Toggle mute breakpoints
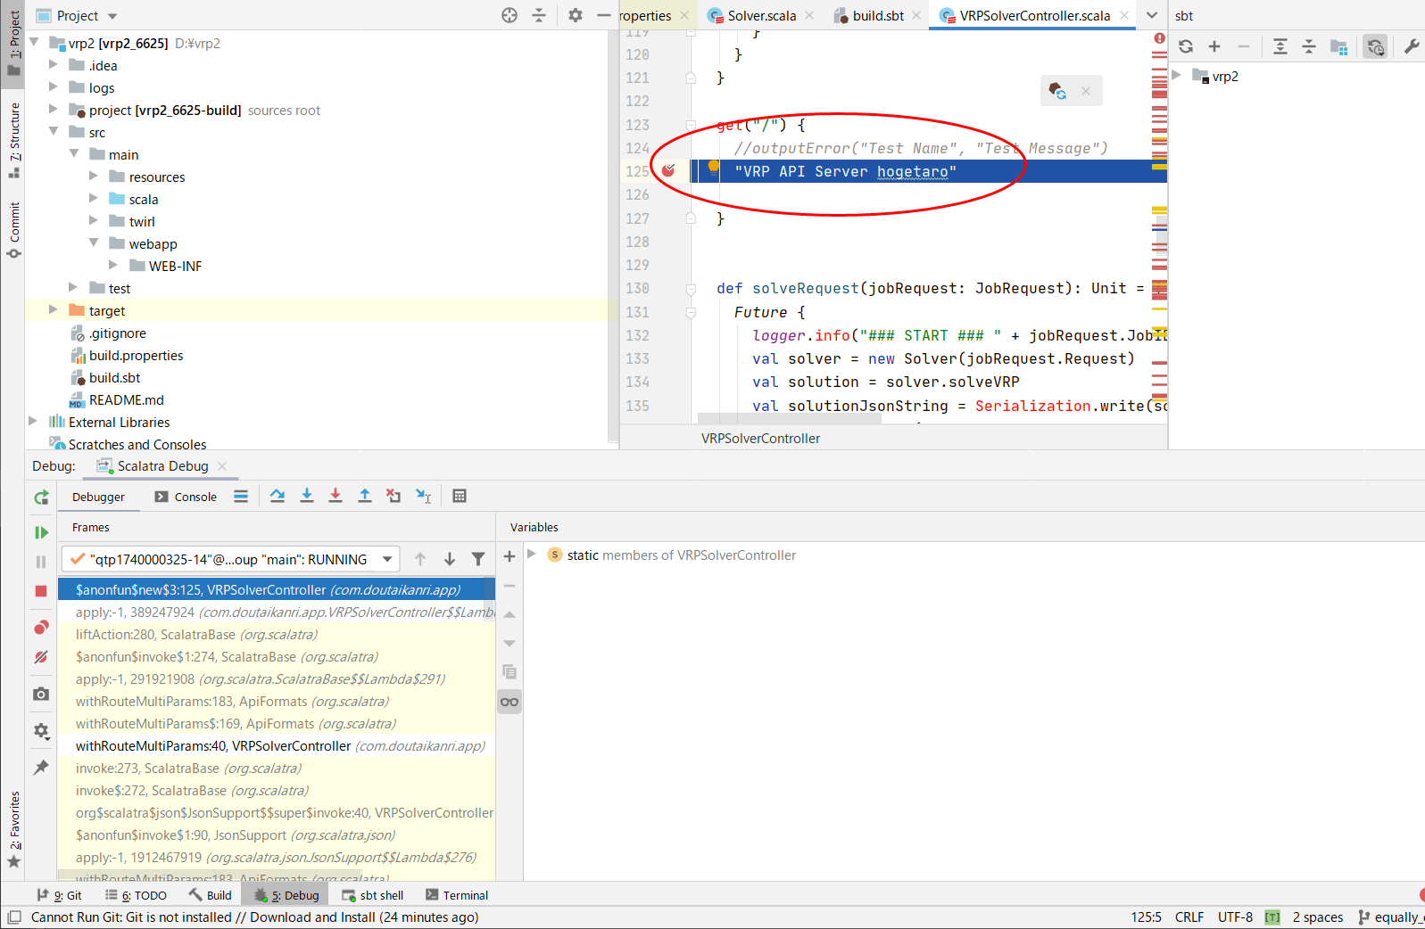Viewport: 1425px width, 929px height. [41, 657]
